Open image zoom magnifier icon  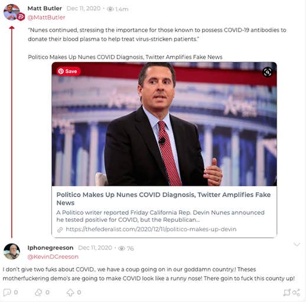coord(268,72)
